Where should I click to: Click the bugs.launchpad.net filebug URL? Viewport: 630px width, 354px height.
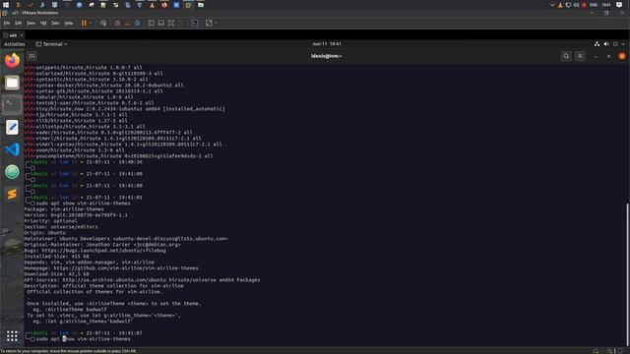(103, 251)
